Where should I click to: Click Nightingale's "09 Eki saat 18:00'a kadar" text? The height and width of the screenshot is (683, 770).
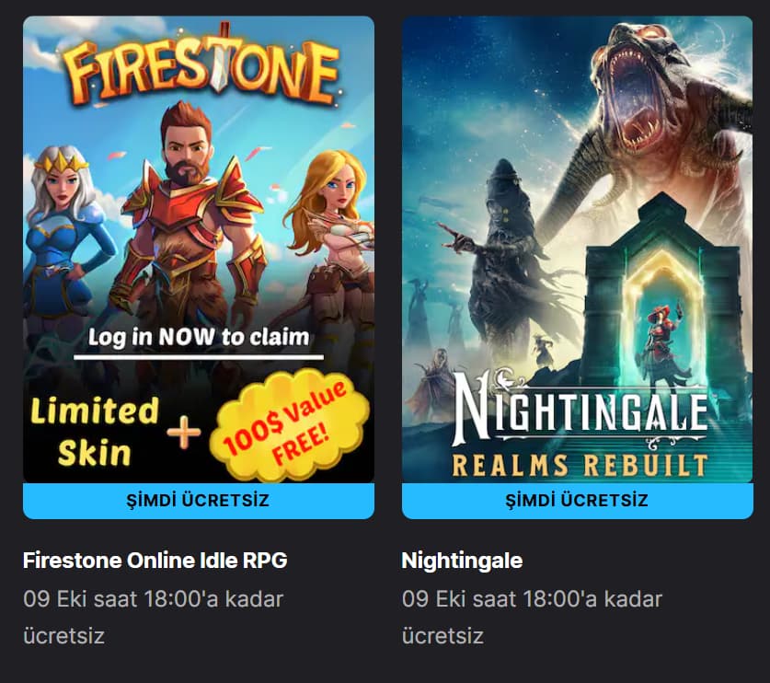coord(532,599)
